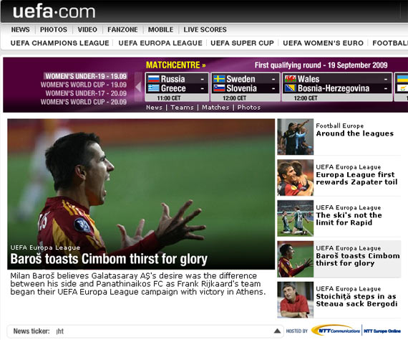Click the Slovenia flag icon
Screen dimensions: 408x340
click(x=219, y=88)
